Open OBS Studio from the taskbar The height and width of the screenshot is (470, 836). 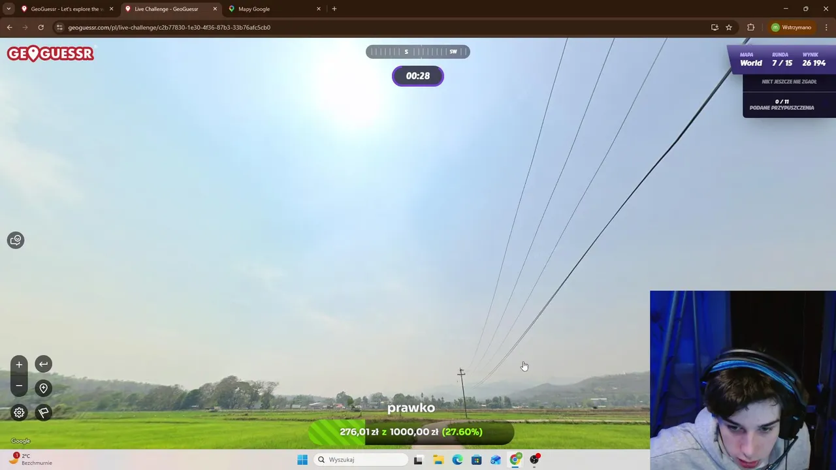535,460
